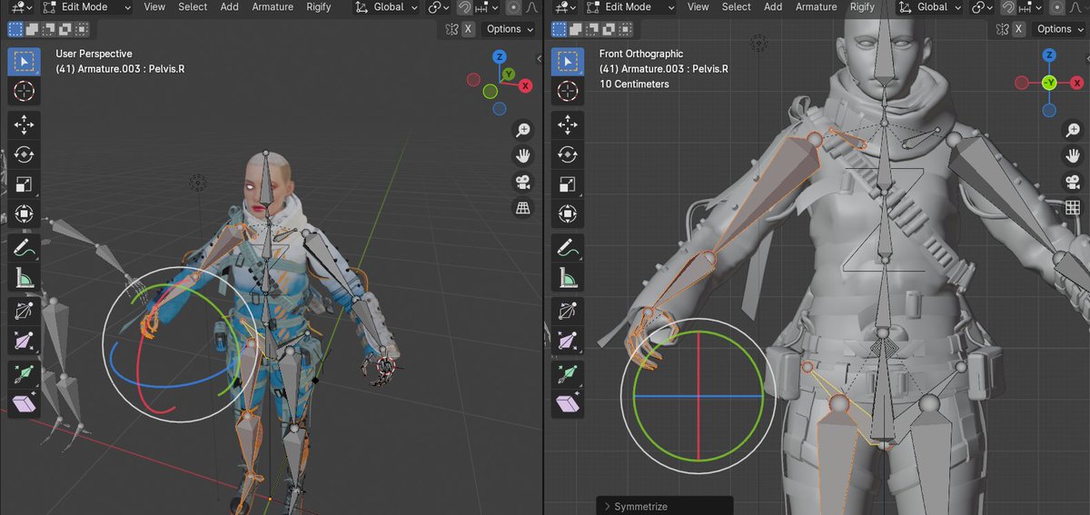Open proportional falloff curve in left viewport
Screen dimensions: 1090x515
(533, 7)
